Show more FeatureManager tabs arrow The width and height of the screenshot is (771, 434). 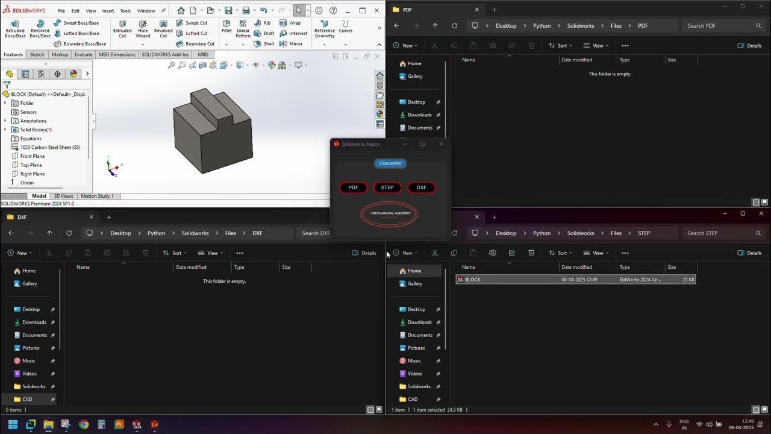(87, 74)
